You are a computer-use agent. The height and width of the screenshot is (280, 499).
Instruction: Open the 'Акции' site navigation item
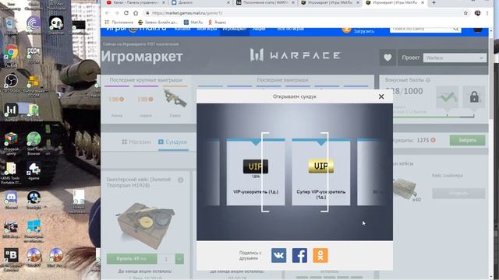pos(259,30)
